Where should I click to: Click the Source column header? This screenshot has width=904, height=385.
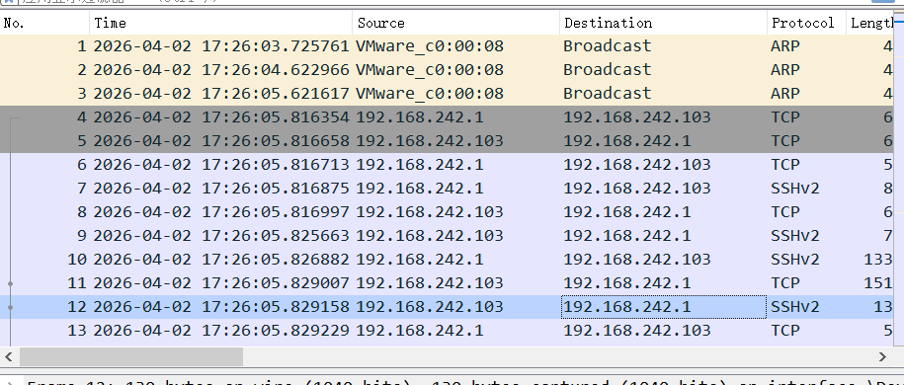point(456,23)
